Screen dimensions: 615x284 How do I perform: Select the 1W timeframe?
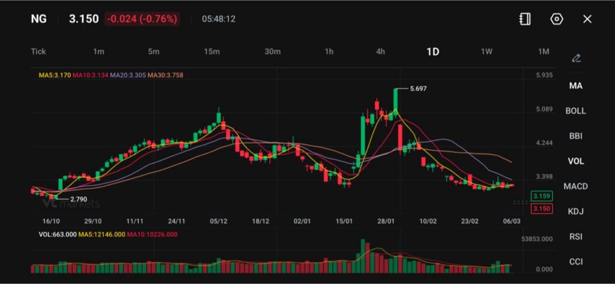[486, 52]
